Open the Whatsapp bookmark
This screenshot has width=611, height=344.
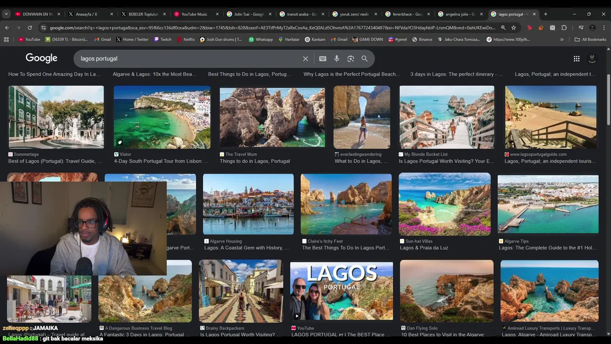pos(261,40)
